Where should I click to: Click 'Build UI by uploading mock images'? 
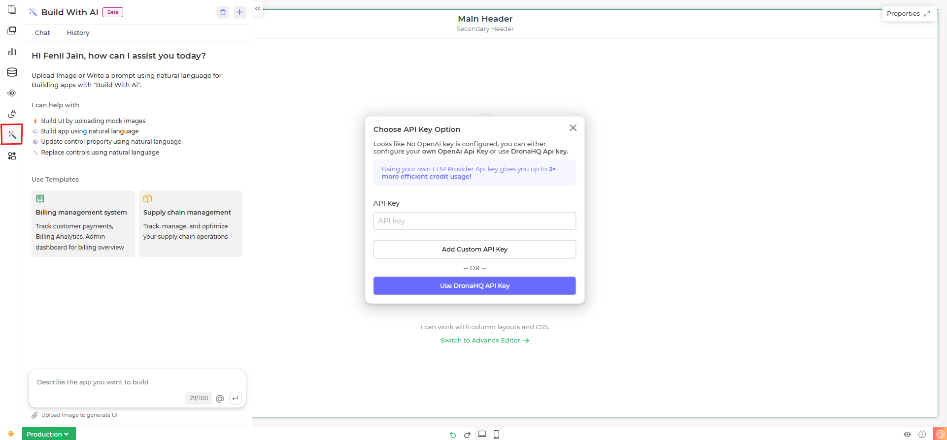tap(93, 121)
